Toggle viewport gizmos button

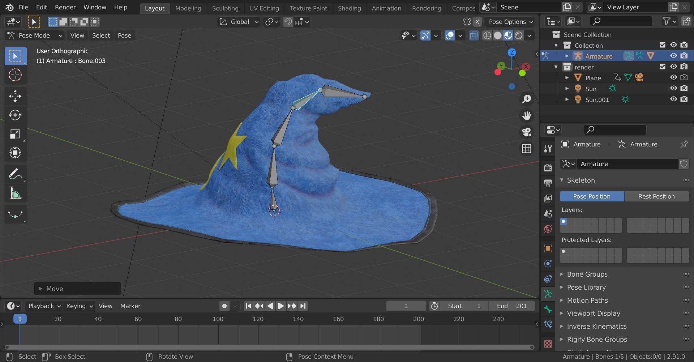pyautogui.click(x=425, y=35)
